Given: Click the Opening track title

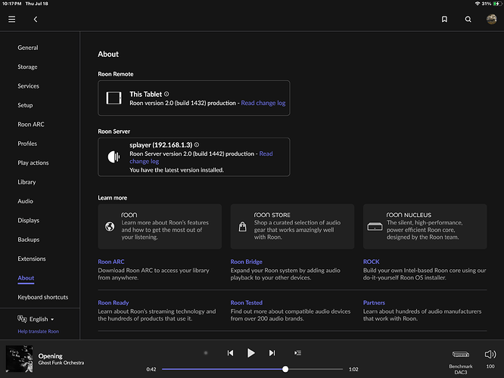Looking at the screenshot, I should [51, 356].
